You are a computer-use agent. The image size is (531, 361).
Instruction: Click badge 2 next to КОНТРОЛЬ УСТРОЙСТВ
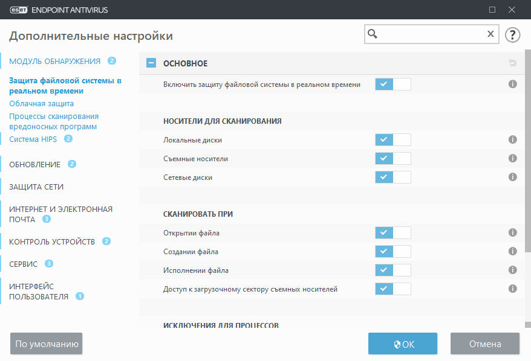pos(106,241)
